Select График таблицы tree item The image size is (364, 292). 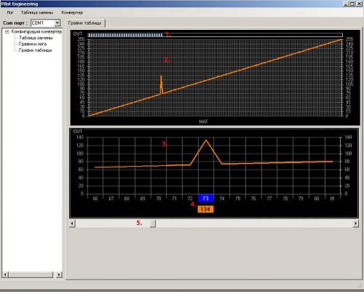[36, 50]
